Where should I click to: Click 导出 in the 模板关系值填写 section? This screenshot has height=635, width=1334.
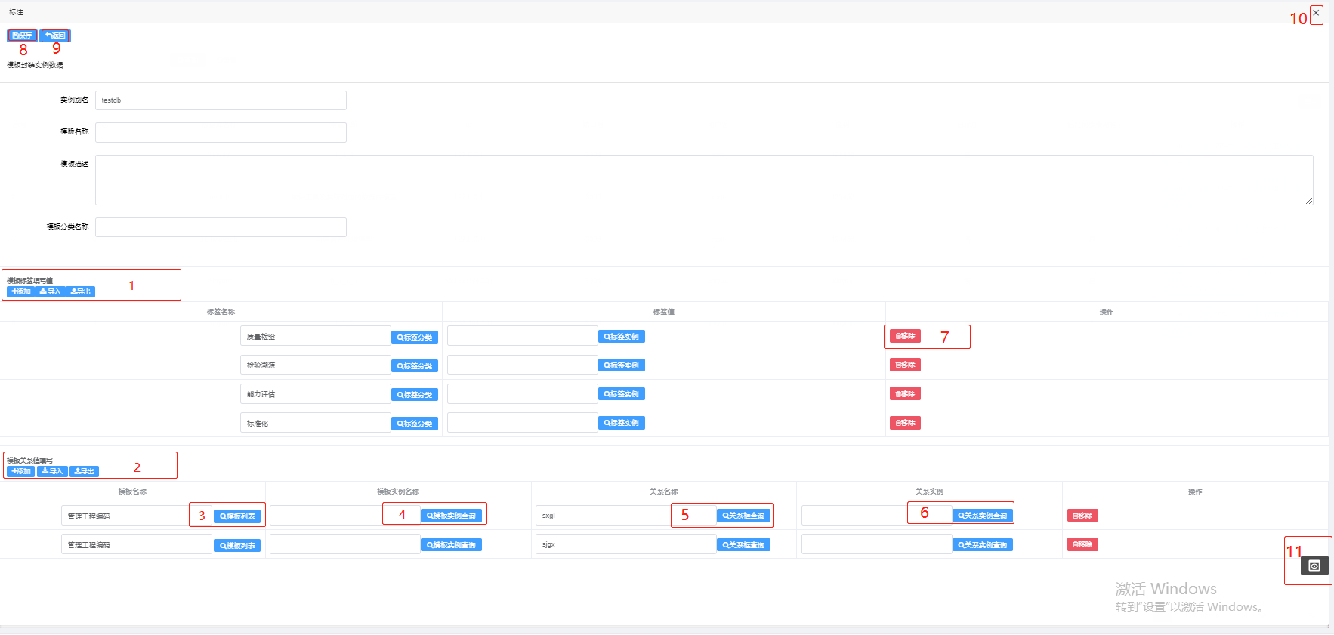pos(84,471)
